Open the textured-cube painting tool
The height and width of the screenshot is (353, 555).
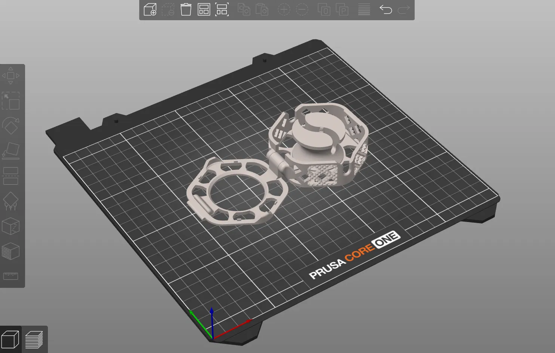[x=10, y=251]
